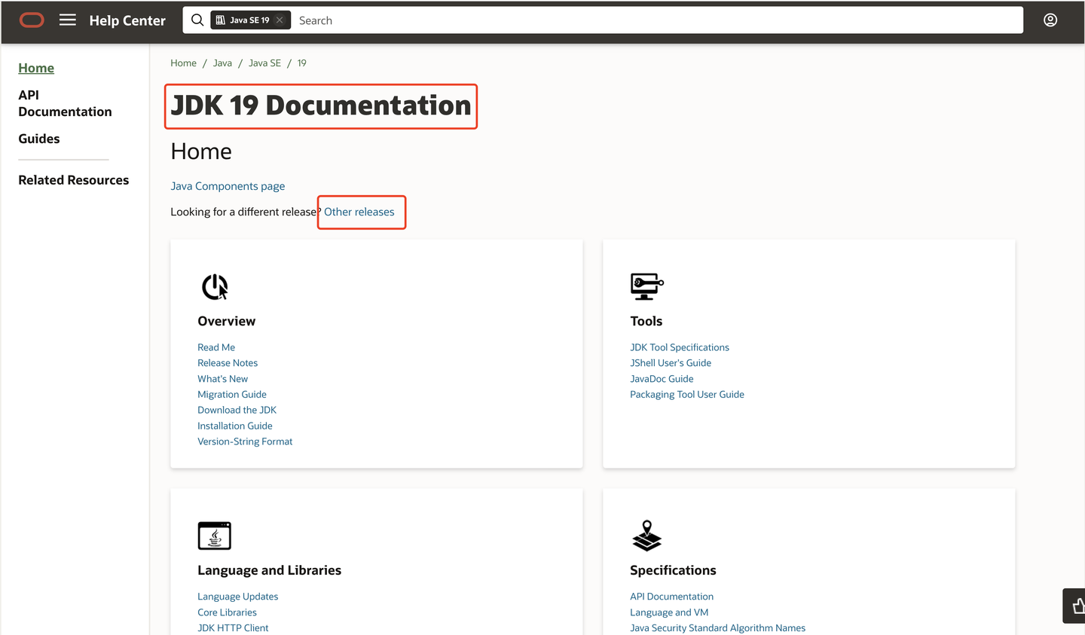
Task: Open the Other releases link
Action: (359, 212)
